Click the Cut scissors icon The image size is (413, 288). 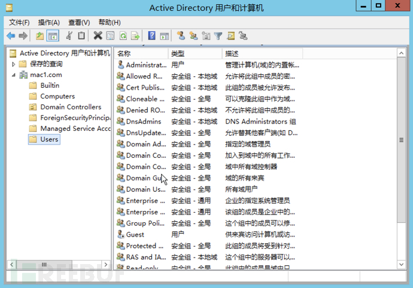tap(69, 36)
